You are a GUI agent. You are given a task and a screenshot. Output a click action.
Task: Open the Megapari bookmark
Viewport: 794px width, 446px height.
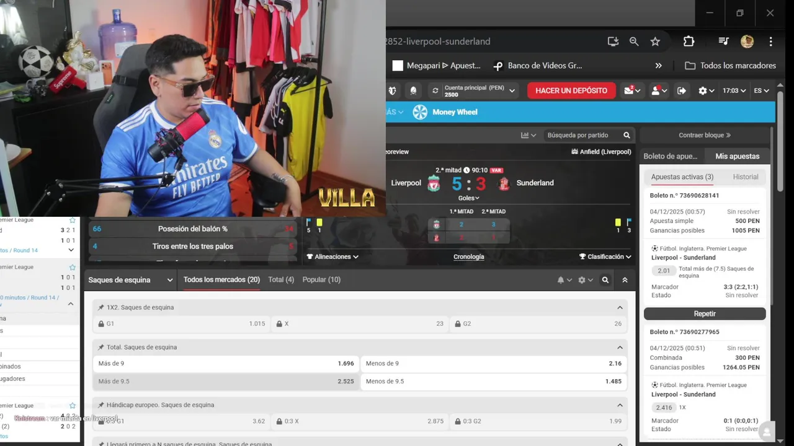pos(437,66)
